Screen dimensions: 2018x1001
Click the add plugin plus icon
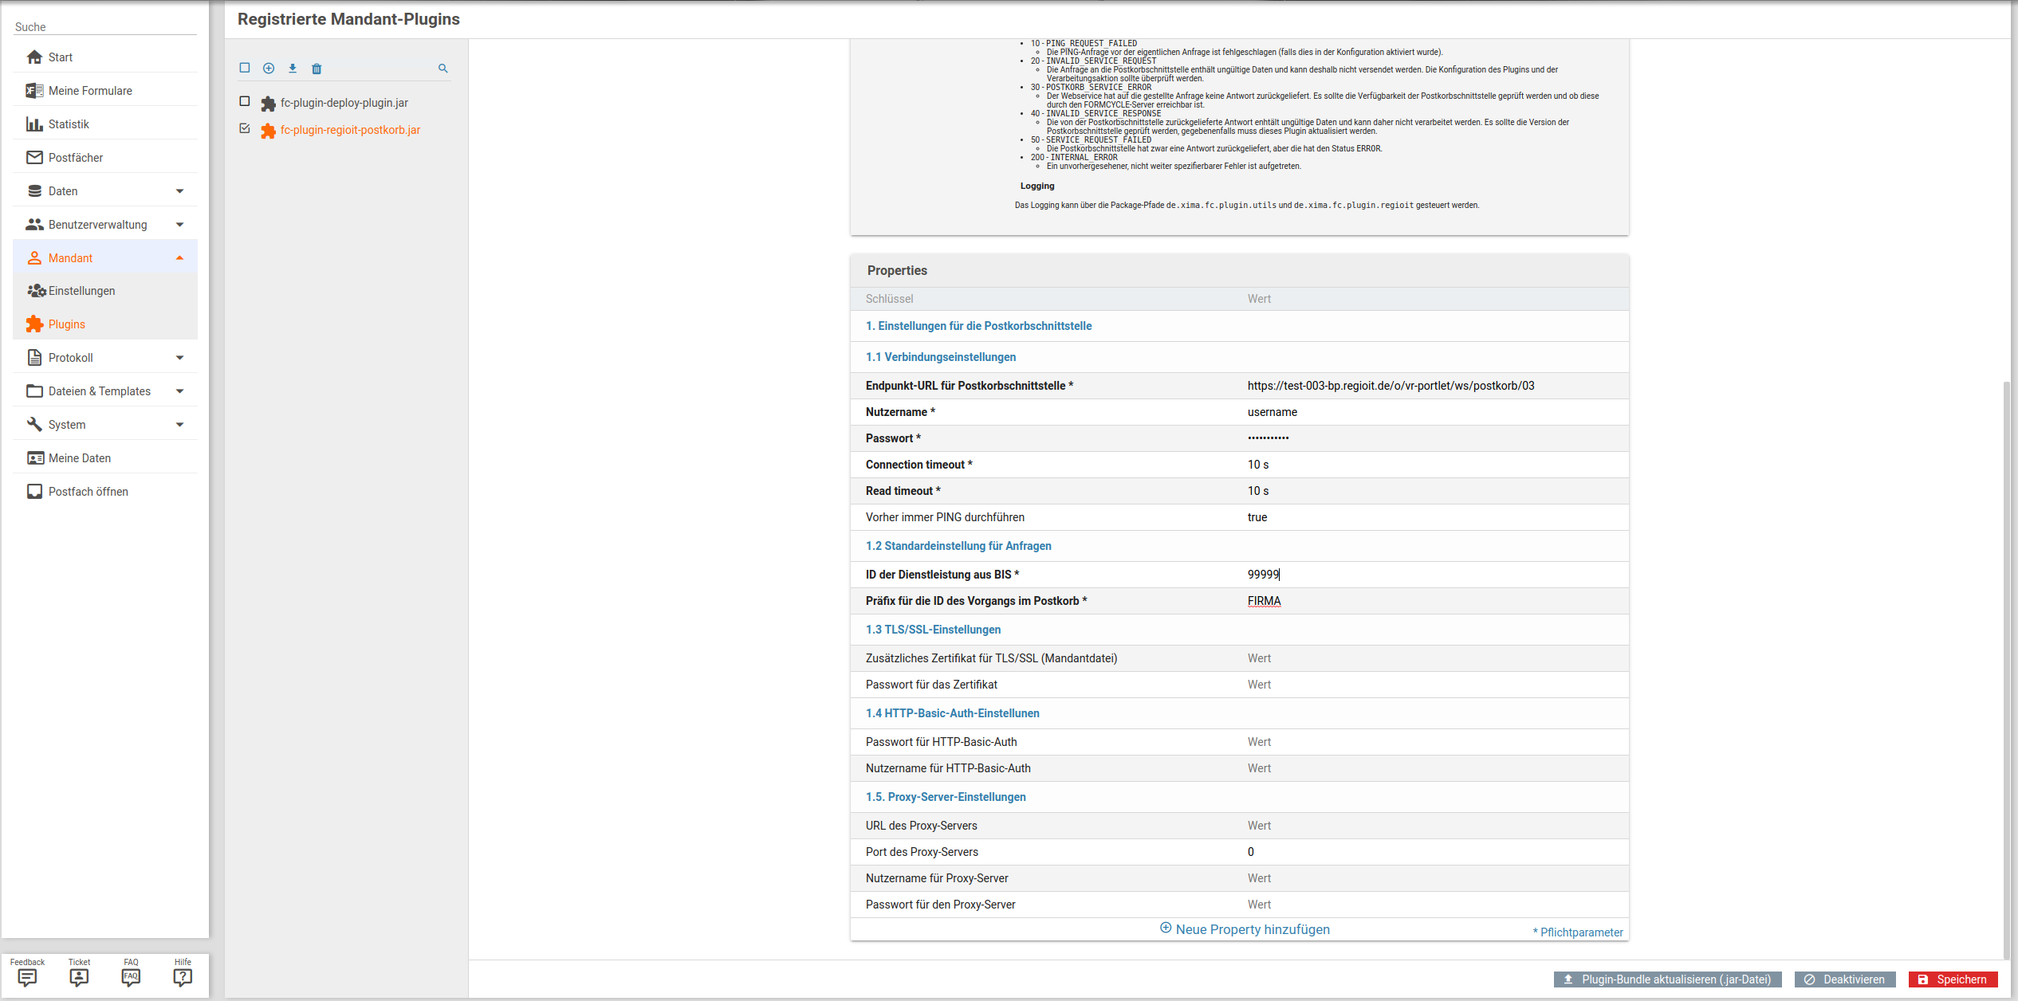pyautogui.click(x=269, y=69)
